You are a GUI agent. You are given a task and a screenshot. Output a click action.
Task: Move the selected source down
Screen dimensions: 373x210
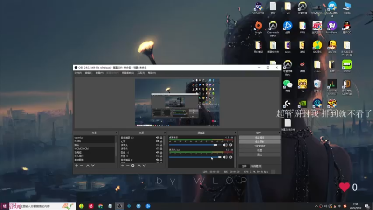144,165
